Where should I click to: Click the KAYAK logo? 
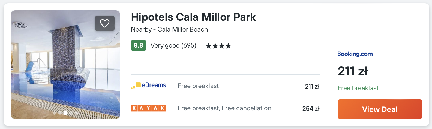pos(148,108)
